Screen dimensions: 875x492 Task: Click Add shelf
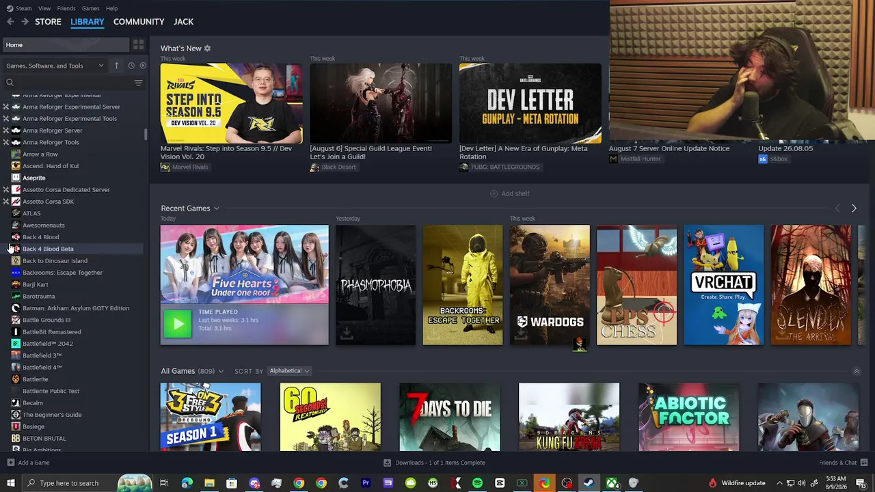(510, 193)
